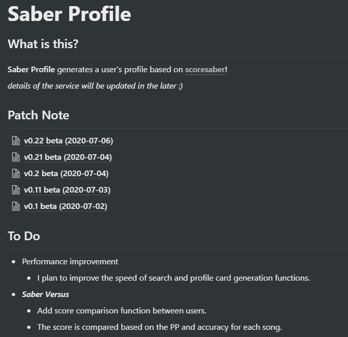This screenshot has width=348, height=337.
Task: Click the Performance improvement bullet item
Action: tap(70, 262)
